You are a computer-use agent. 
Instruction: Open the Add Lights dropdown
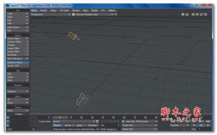[18, 77]
